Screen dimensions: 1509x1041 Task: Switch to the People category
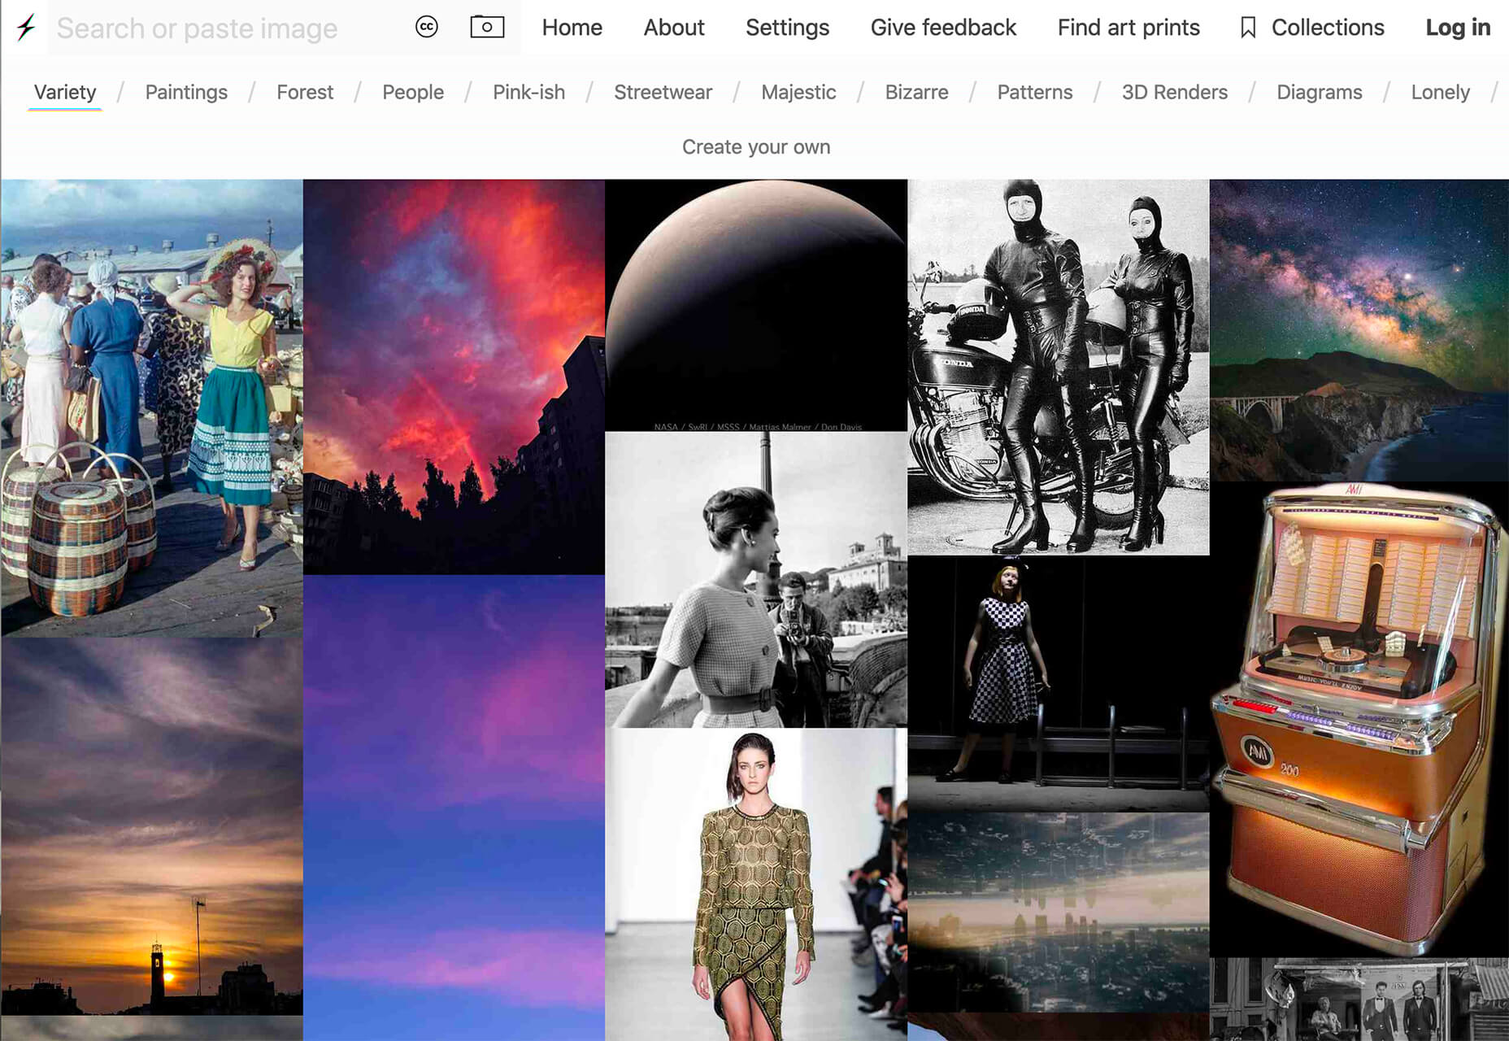tap(413, 93)
